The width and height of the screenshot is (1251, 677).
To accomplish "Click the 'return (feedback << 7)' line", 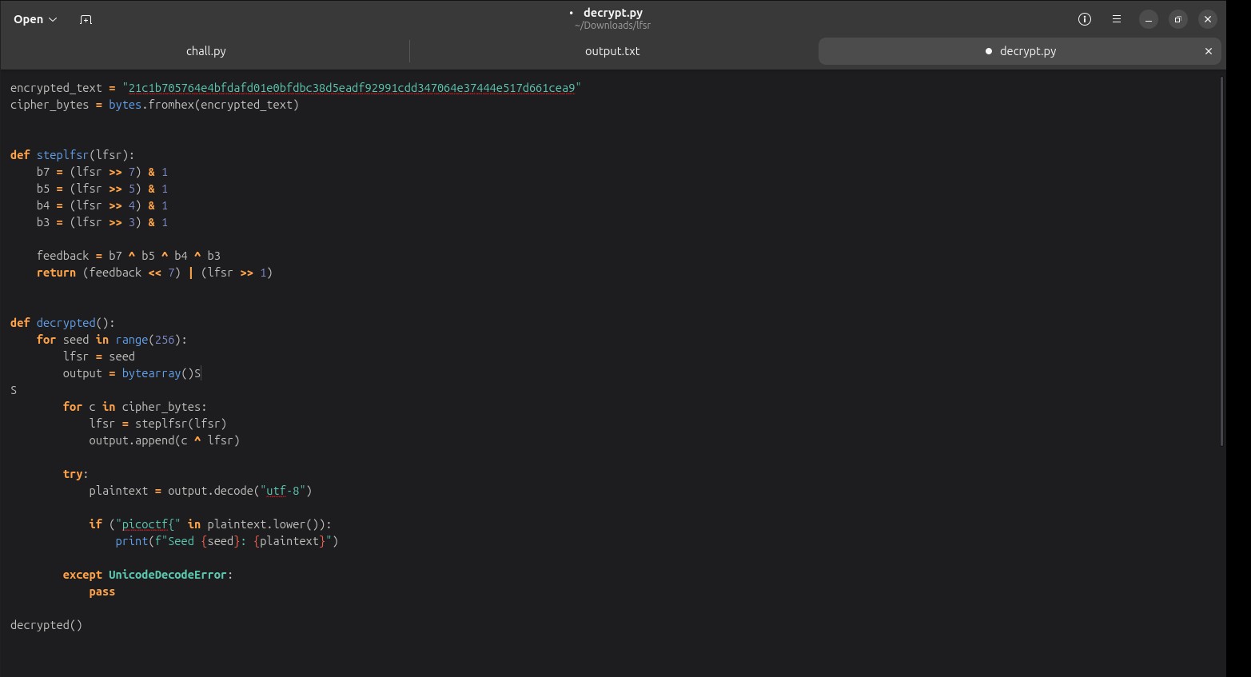I will (x=154, y=273).
